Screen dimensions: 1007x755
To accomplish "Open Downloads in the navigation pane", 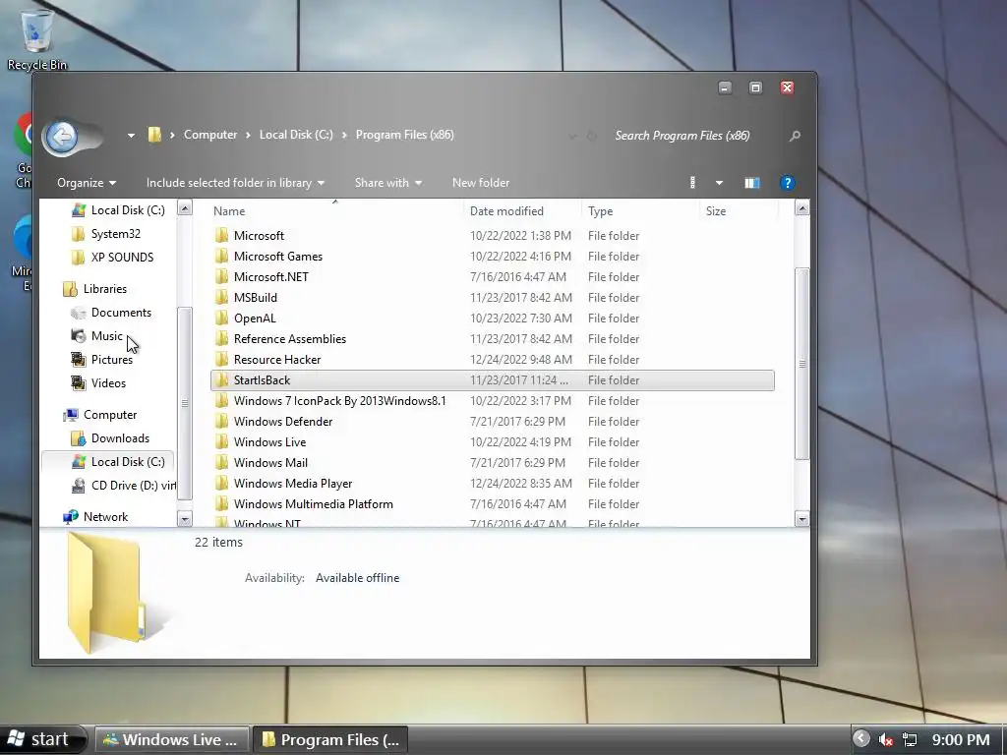I will [120, 438].
